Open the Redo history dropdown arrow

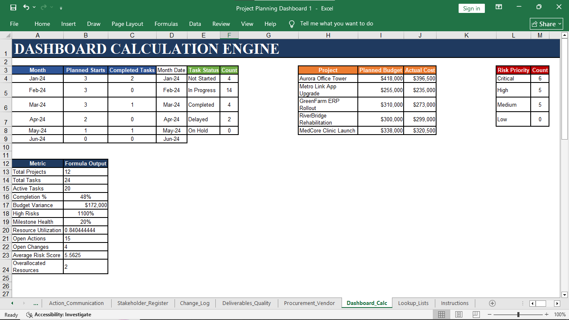pyautogui.click(x=52, y=8)
